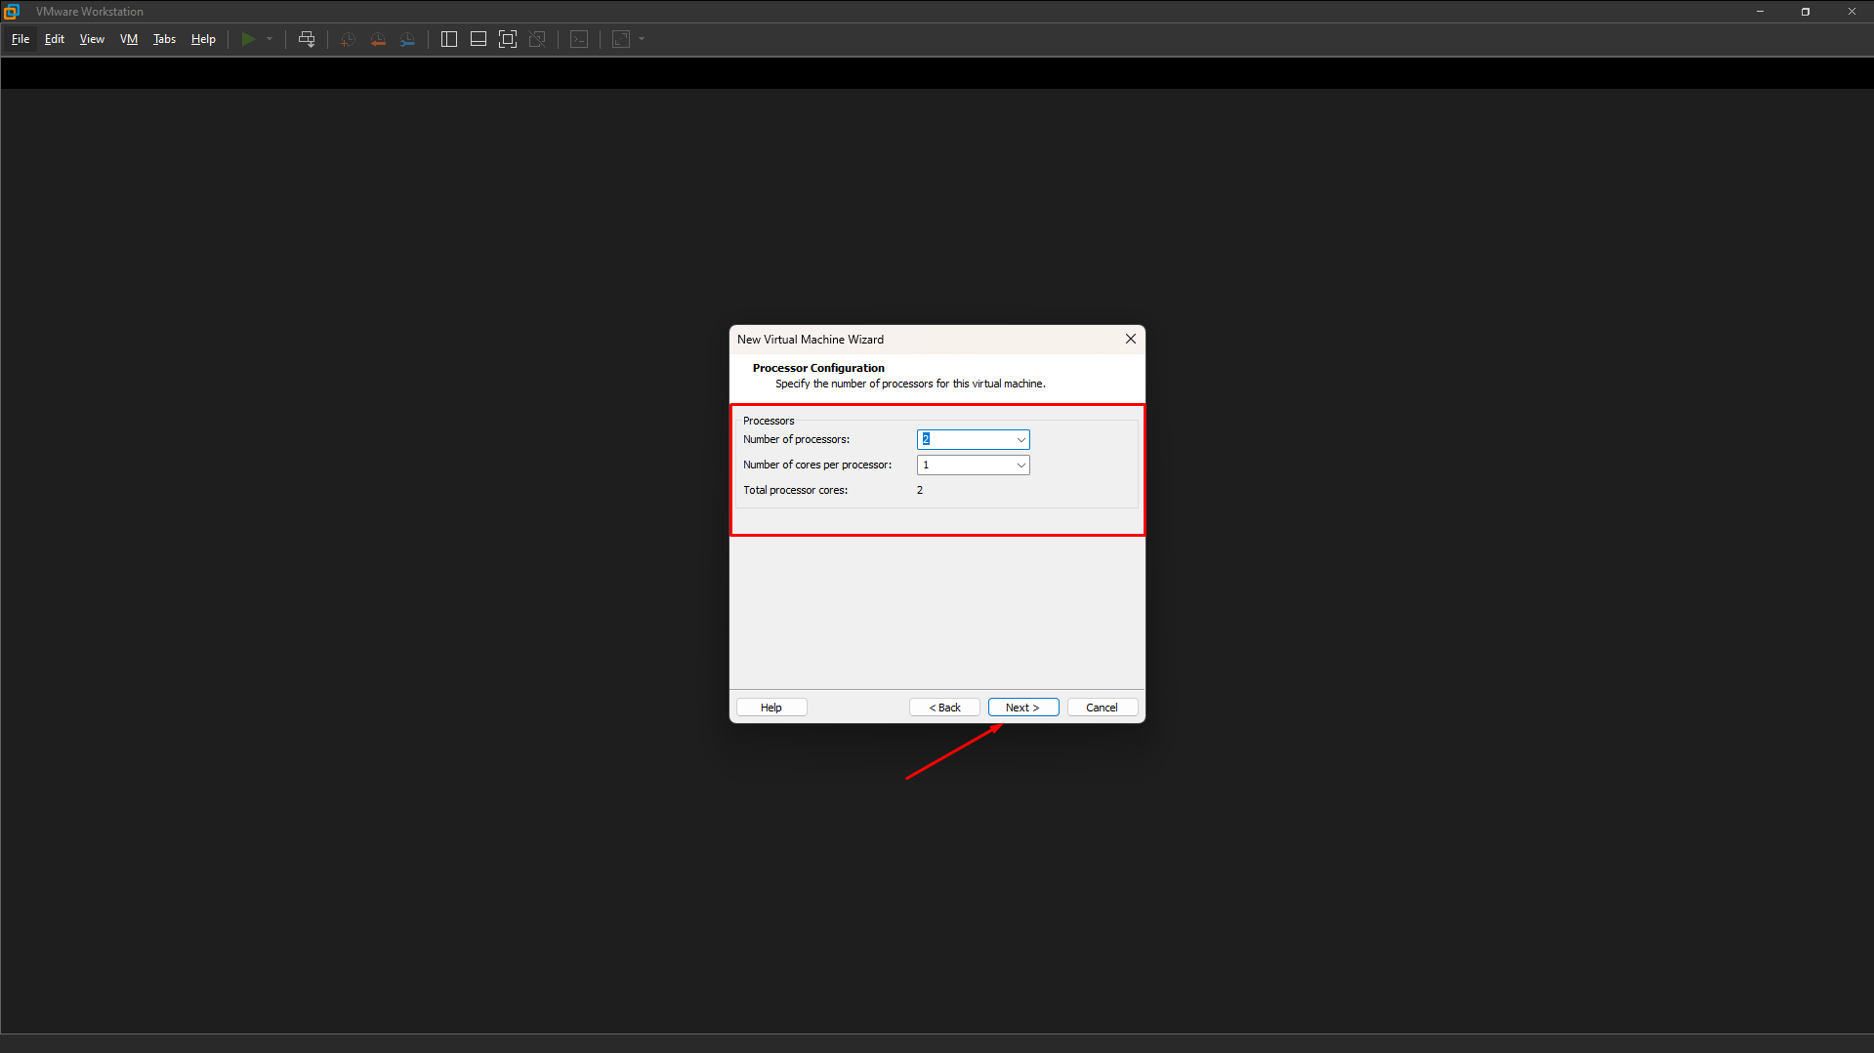Open the File menu

pos(21,39)
